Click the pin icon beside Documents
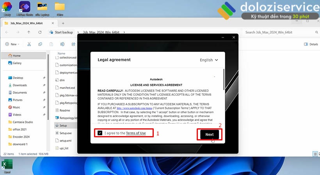The width and height of the screenshot is (320, 175). click(44, 93)
